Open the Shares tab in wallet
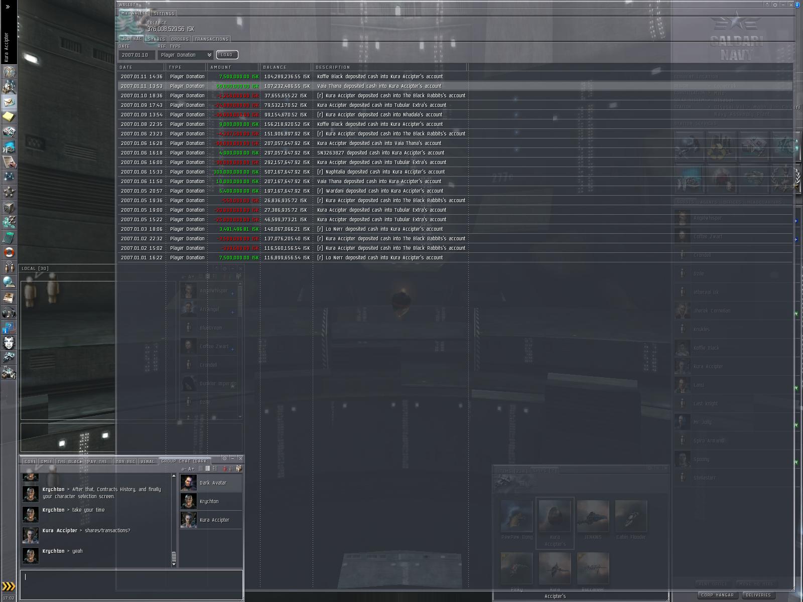Image resolution: width=803 pixels, height=602 pixels. [x=157, y=39]
